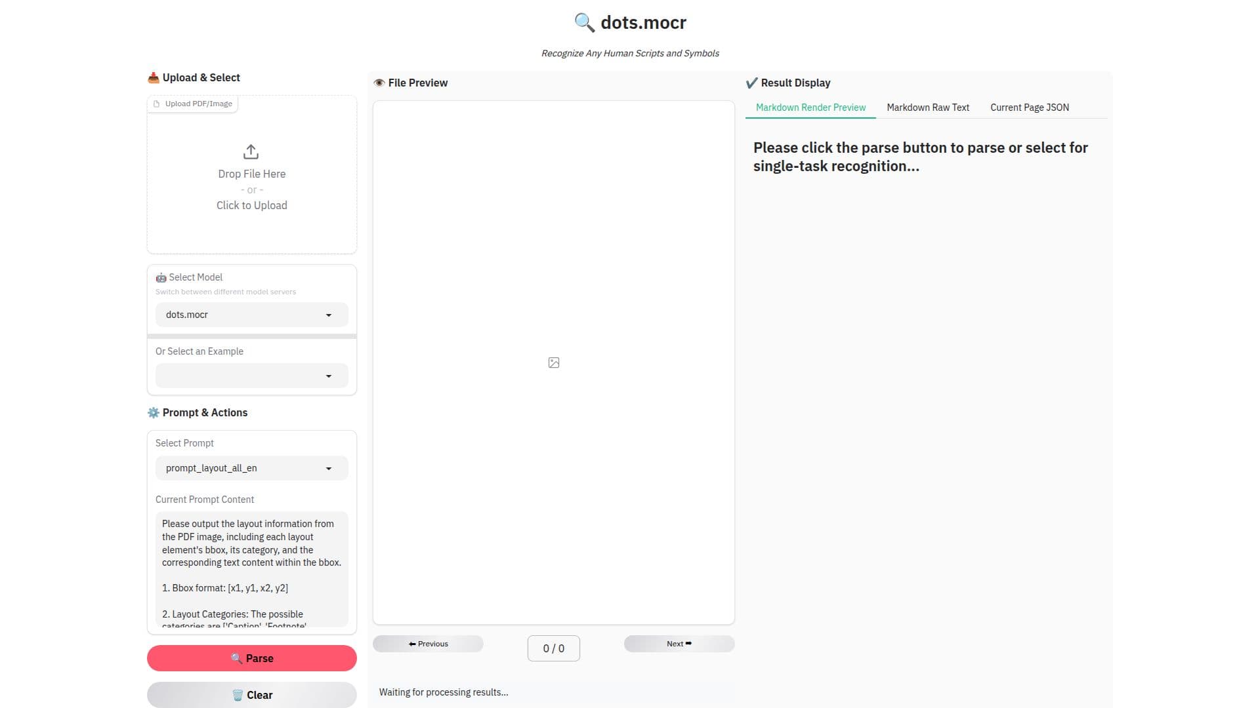Click the Clear button with trash icon
The height and width of the screenshot is (708, 1260).
tap(252, 695)
